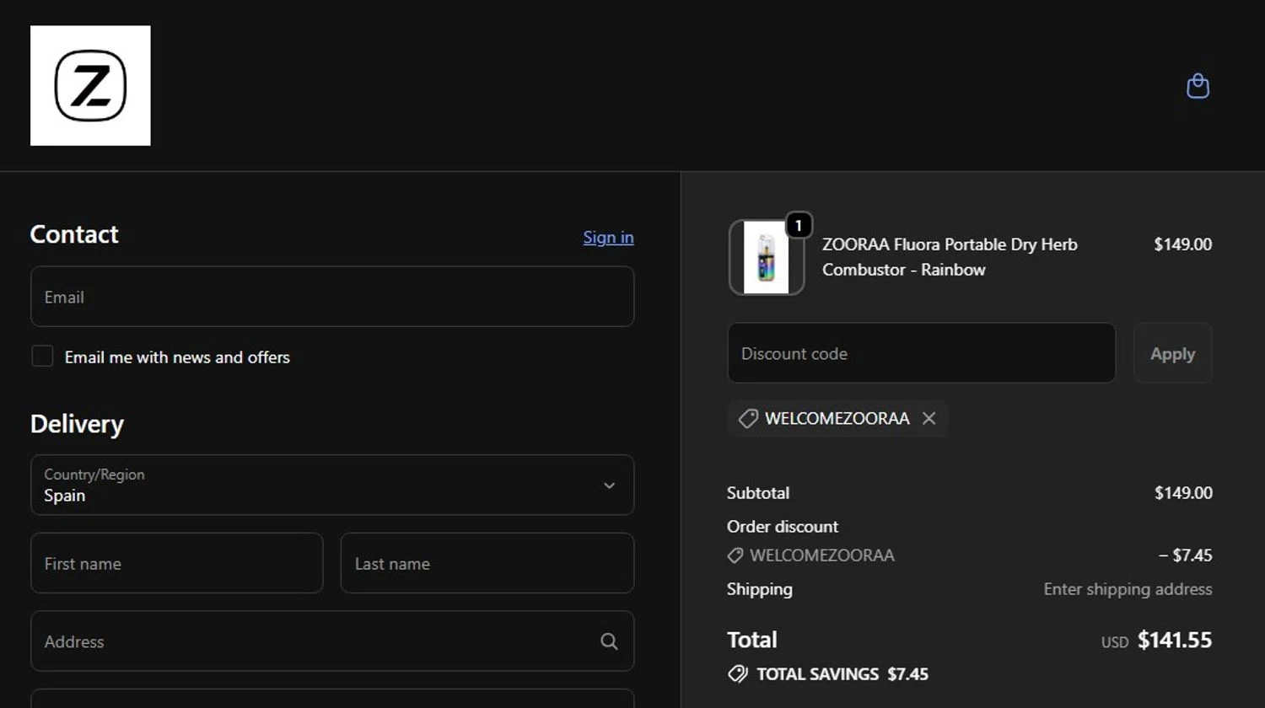Click into the Address field

[332, 641]
